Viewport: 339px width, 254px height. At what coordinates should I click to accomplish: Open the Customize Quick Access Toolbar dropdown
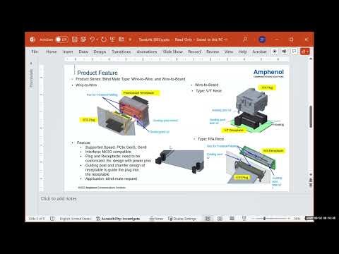[x=130, y=40]
